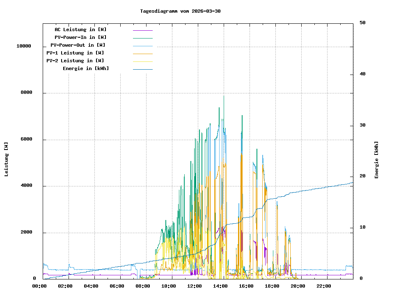Click the yellow PV-2 Leistung legend line

pos(142,61)
